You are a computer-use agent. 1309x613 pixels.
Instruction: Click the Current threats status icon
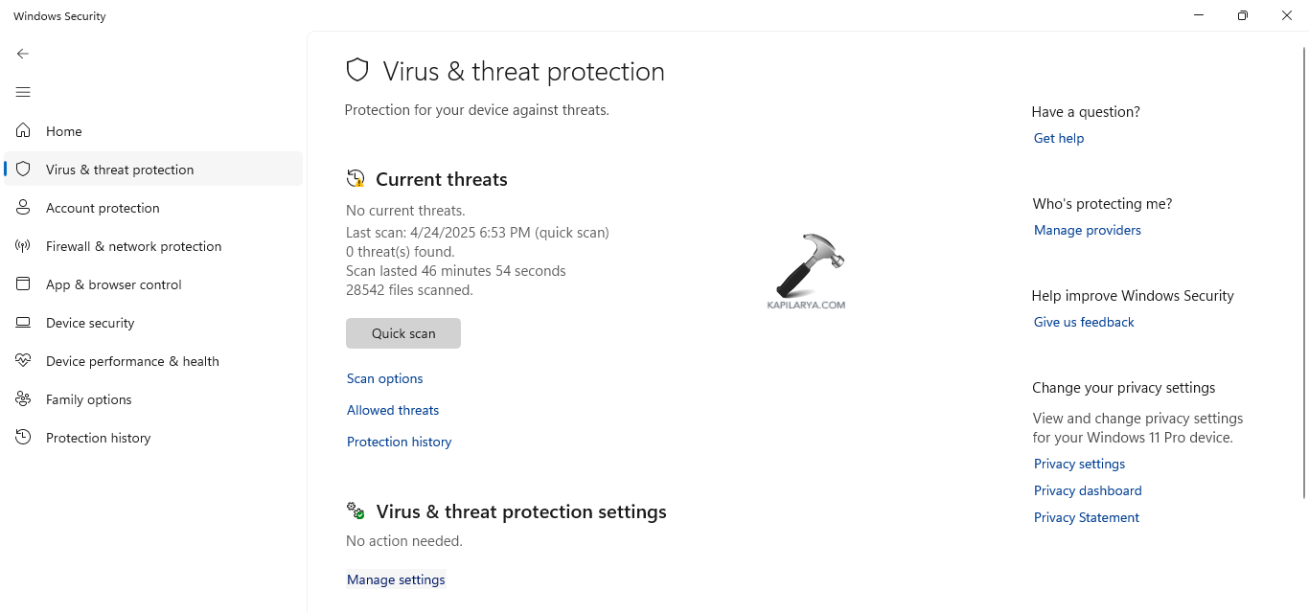(x=355, y=178)
